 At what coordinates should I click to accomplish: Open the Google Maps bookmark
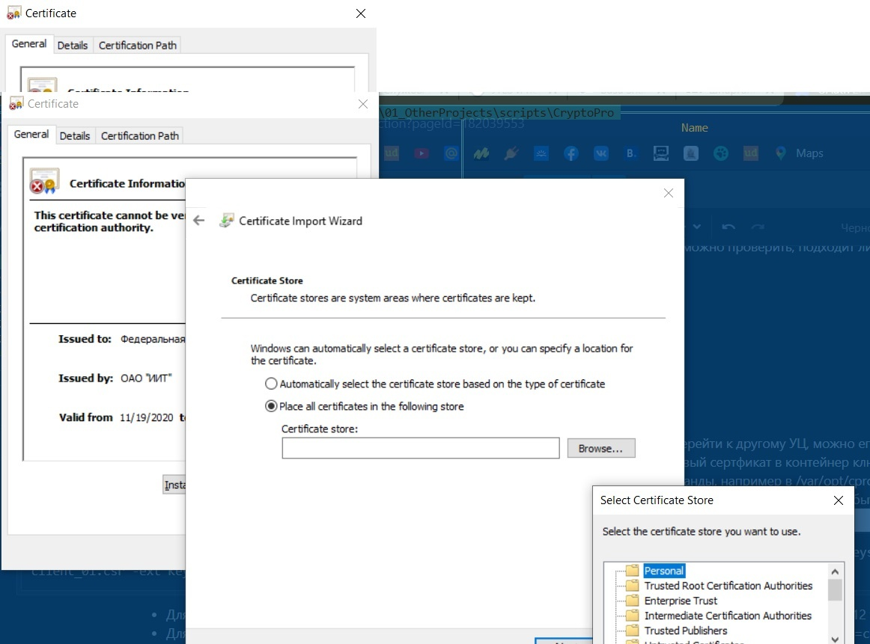[x=800, y=153]
